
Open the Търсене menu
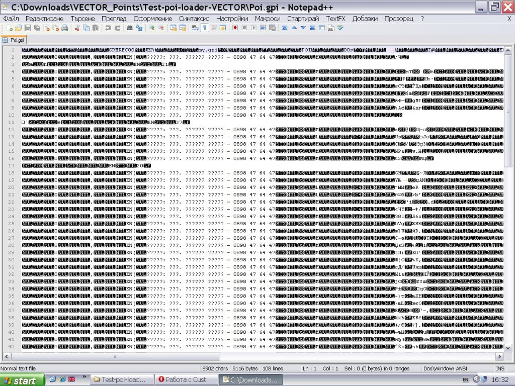[82, 19]
